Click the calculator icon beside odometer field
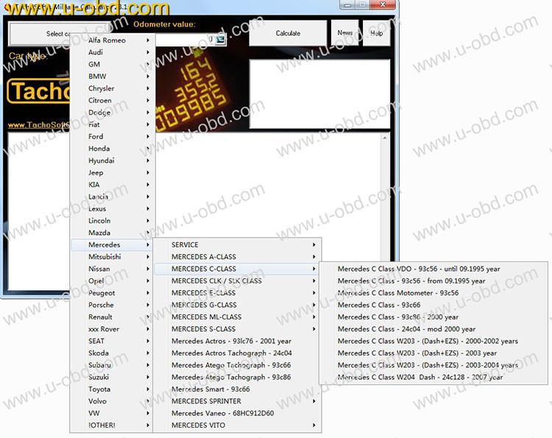Viewport: 552px width, 438px height. tap(221, 39)
